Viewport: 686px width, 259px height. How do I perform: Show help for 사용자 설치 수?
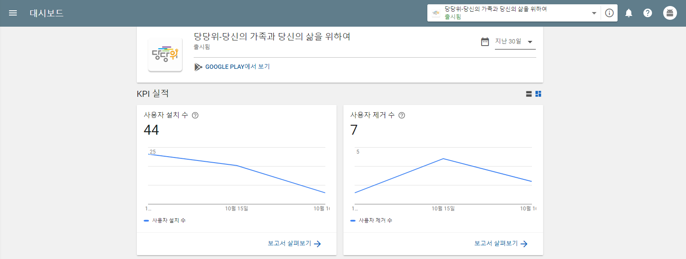click(195, 115)
